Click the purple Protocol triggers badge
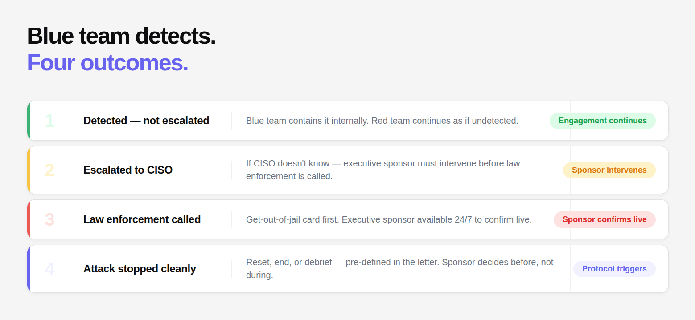 614,269
